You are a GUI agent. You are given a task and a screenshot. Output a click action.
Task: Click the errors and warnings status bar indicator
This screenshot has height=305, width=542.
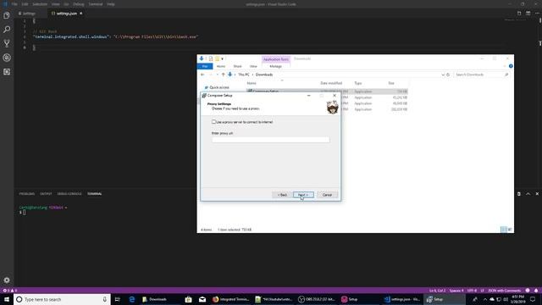(9, 291)
